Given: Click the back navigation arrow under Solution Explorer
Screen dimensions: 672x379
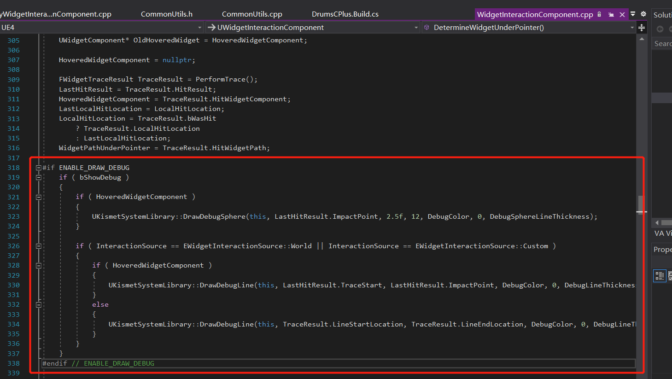Looking at the screenshot, I should (x=659, y=29).
